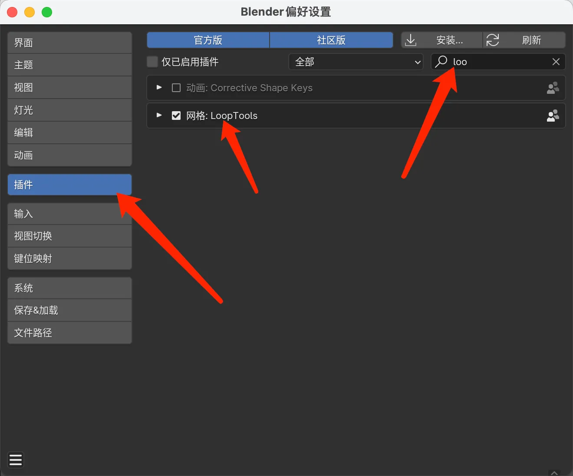Toggle the 仅已启用插件 checkbox

coord(152,62)
